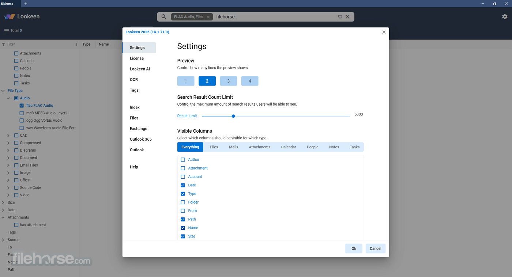
Task: Cancel the Settings dialog
Action: [x=376, y=248]
